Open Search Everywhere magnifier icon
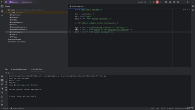This screenshot has height=110, width=195. pyautogui.click(x=174, y=2)
